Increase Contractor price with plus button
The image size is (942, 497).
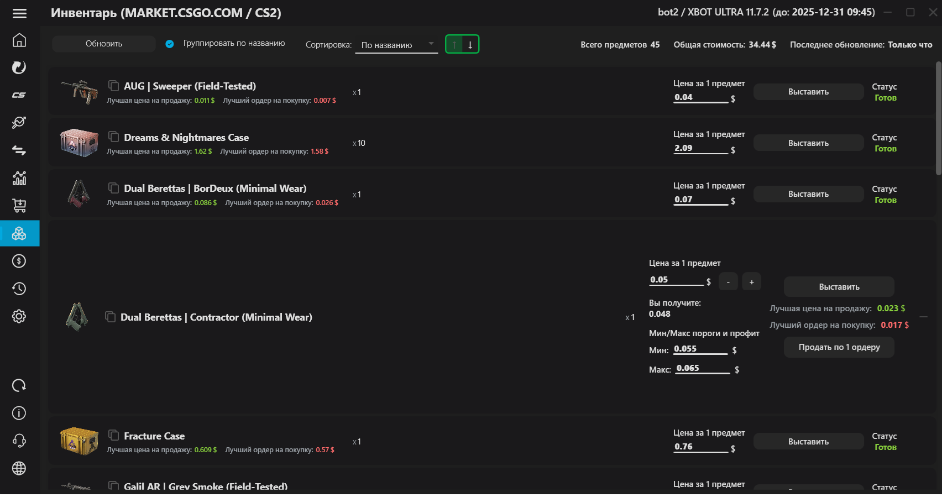click(751, 282)
